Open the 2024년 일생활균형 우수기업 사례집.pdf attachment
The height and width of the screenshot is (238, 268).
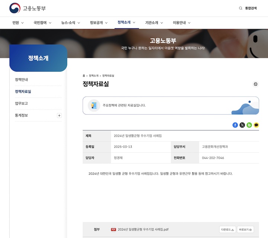click(143, 229)
